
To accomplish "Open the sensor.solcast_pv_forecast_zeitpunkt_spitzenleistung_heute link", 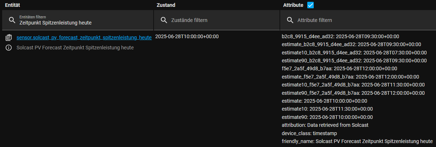I will click(84, 37).
